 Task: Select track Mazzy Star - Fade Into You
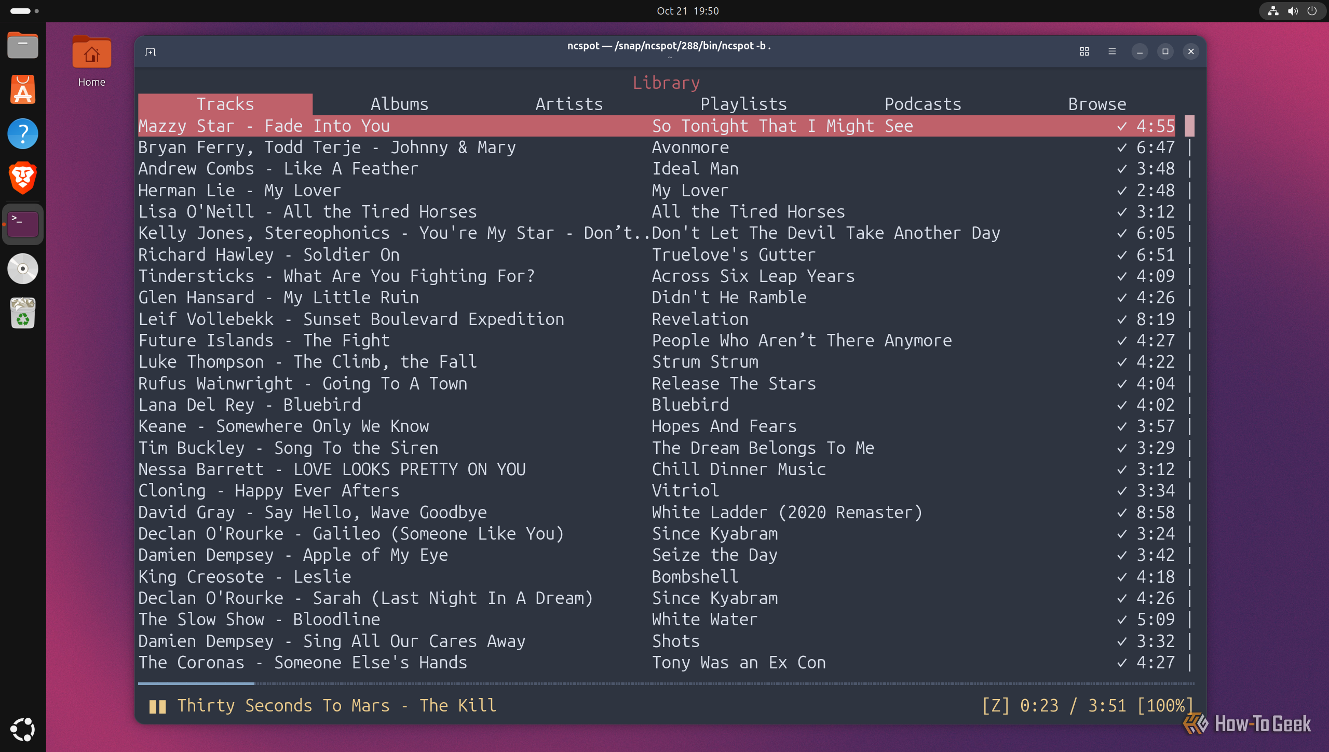[x=656, y=126]
